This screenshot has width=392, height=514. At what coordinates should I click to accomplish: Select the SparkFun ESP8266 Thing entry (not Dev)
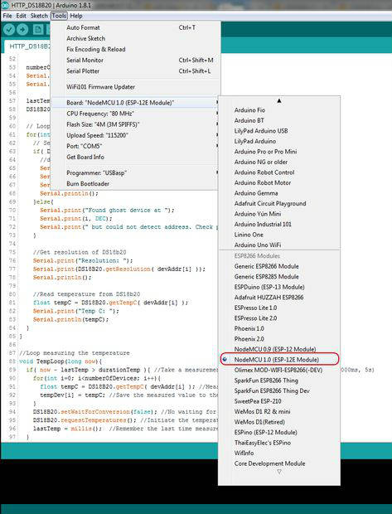tap(279, 381)
